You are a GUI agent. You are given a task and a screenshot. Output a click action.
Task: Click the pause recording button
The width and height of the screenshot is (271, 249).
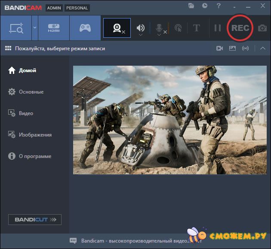tap(218, 28)
